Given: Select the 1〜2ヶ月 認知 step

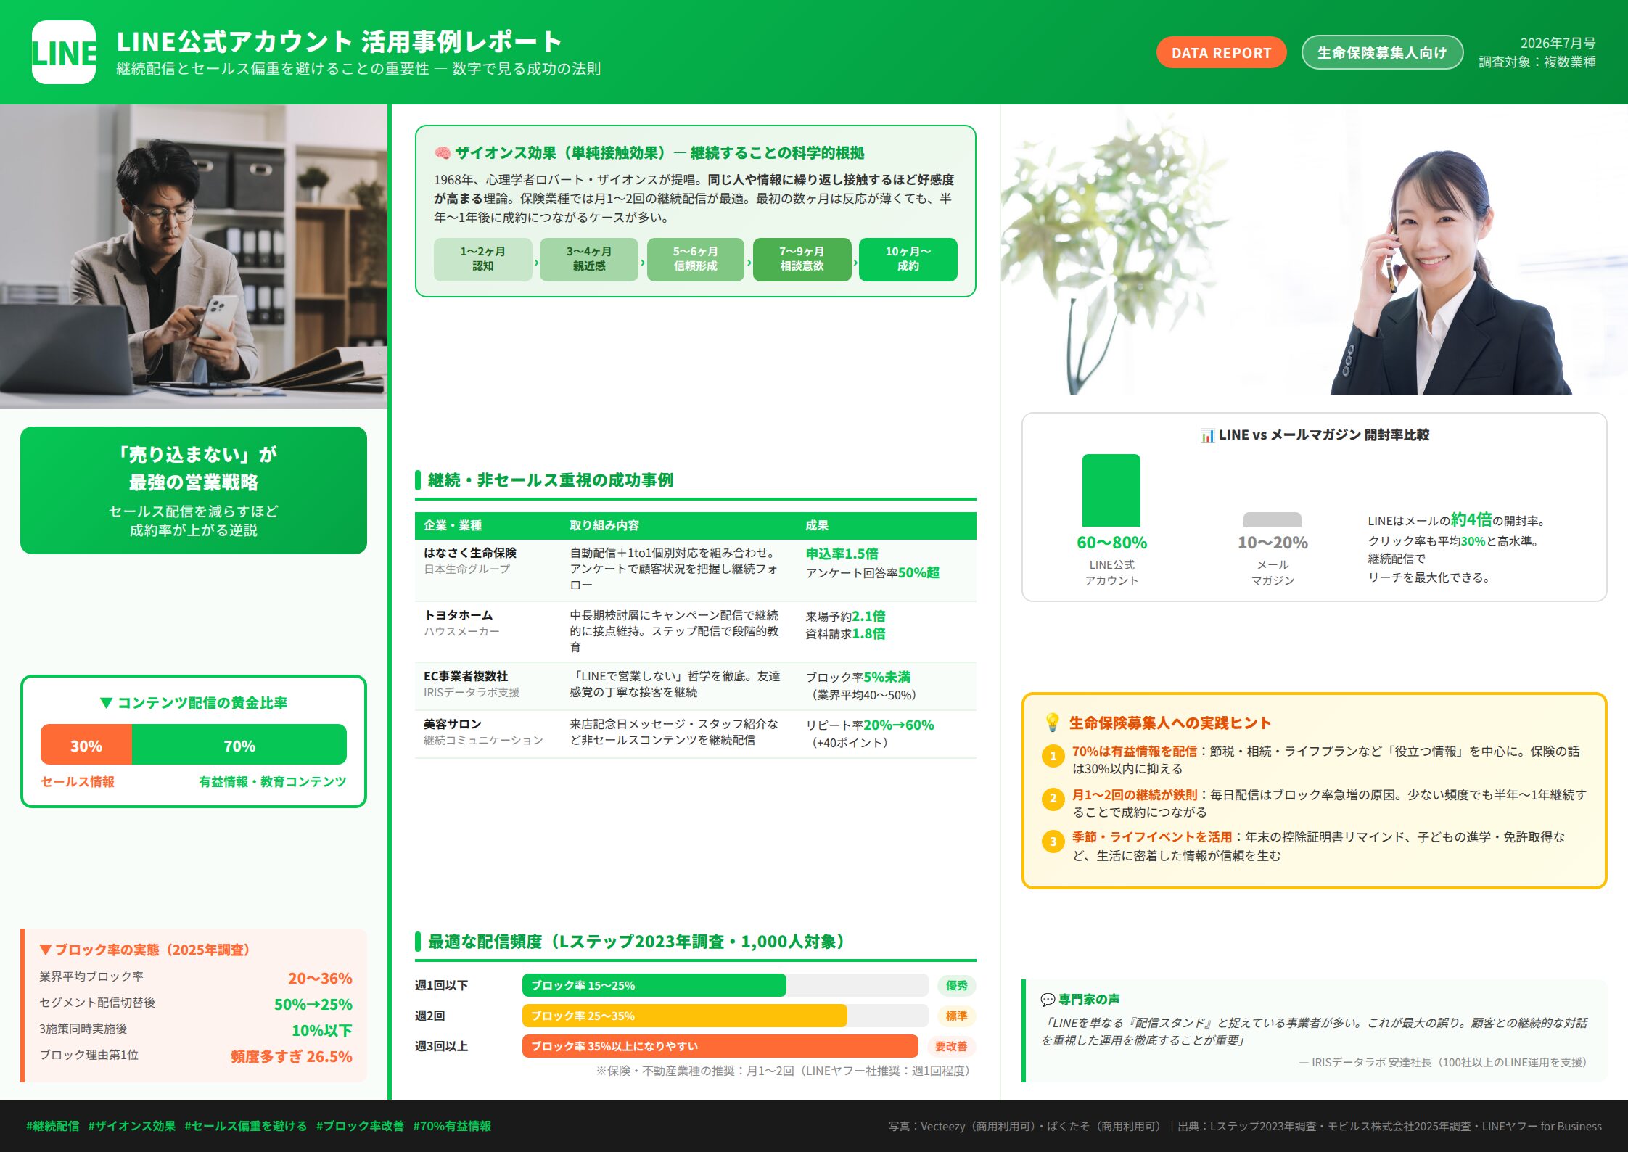Looking at the screenshot, I should point(482,259).
